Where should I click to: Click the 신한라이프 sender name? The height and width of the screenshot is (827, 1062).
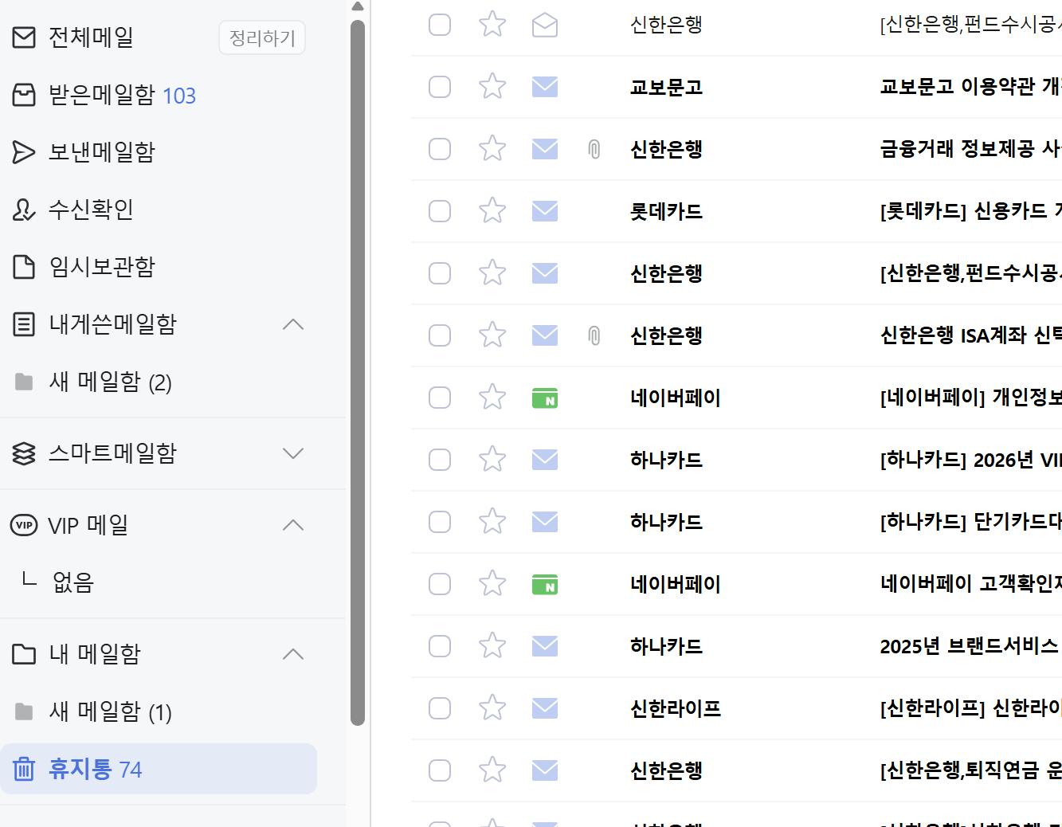point(676,708)
